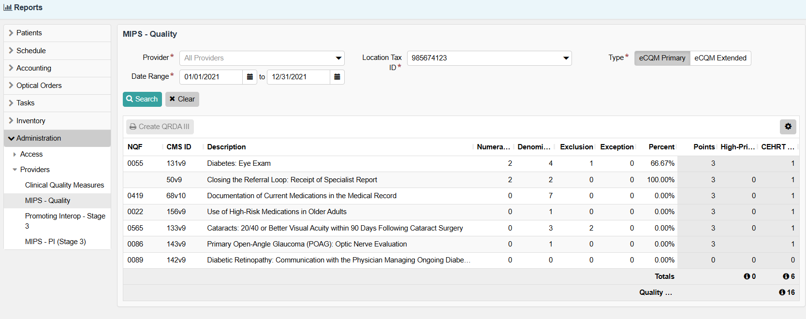Expand the Patients menu section
Screen dimensions: 806x319
pos(29,33)
